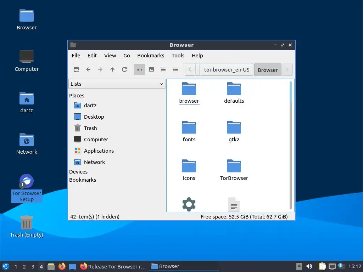Image resolution: width=363 pixels, height=272 pixels.
Task: Switch to thumbnail view mode
Action: click(x=151, y=69)
